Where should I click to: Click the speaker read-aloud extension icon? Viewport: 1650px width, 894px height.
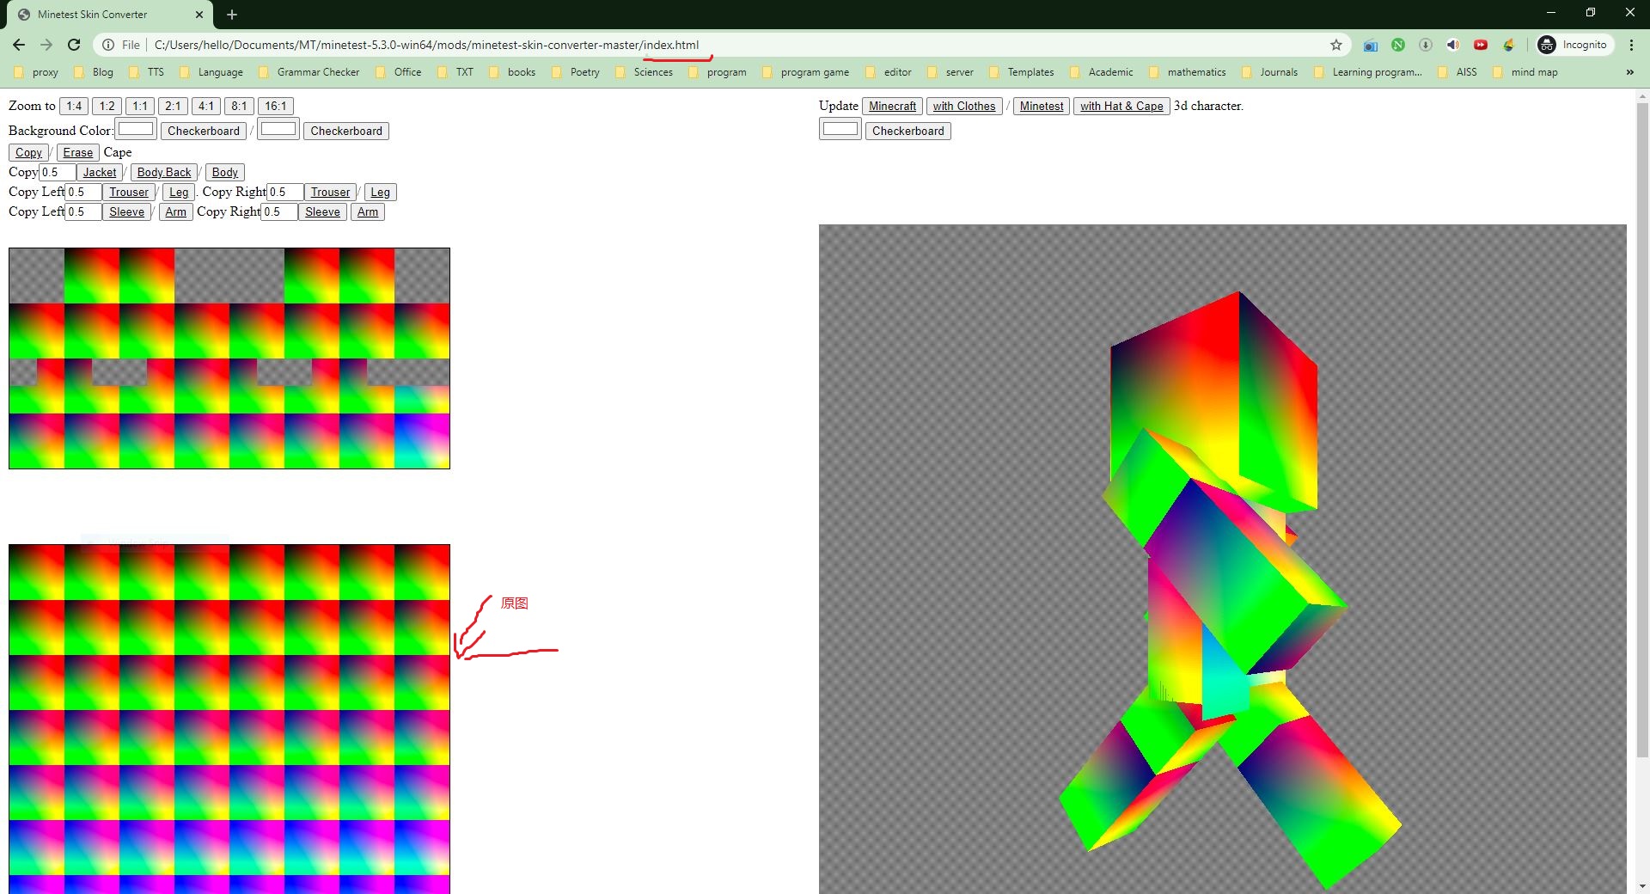tap(1452, 45)
